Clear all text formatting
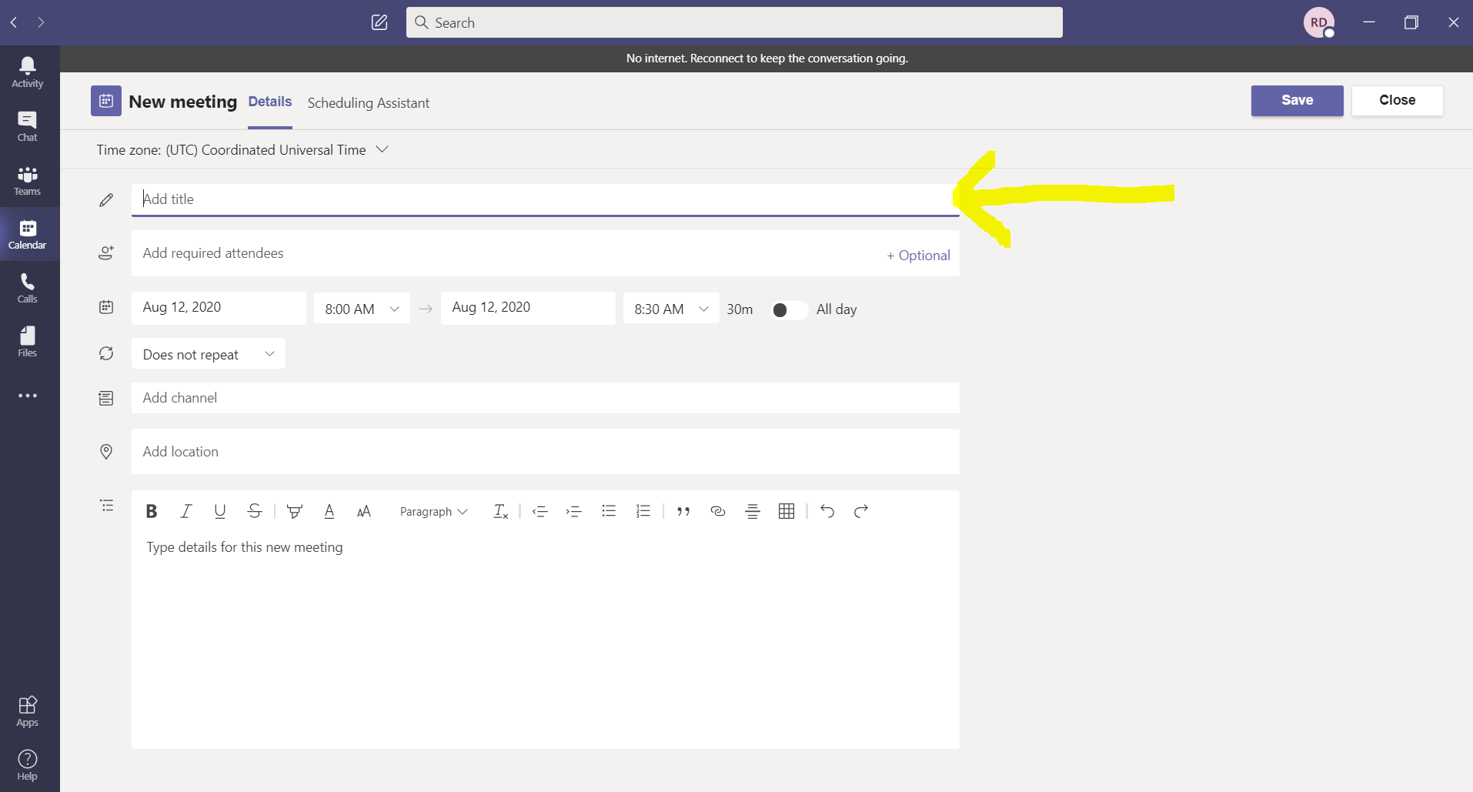This screenshot has height=792, width=1473. click(x=500, y=511)
